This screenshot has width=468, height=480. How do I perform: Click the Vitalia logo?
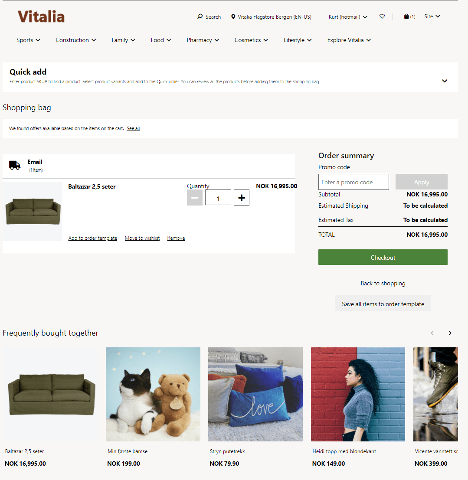[x=41, y=16]
